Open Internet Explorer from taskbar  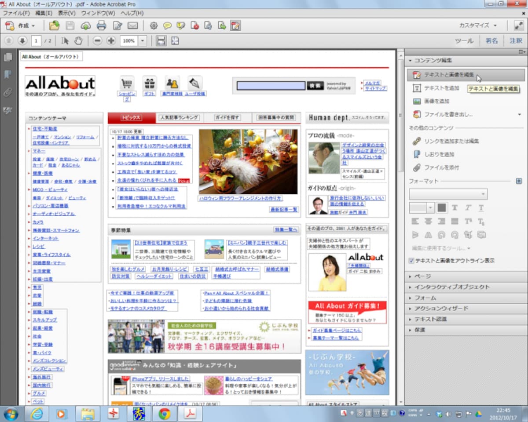coord(37,414)
